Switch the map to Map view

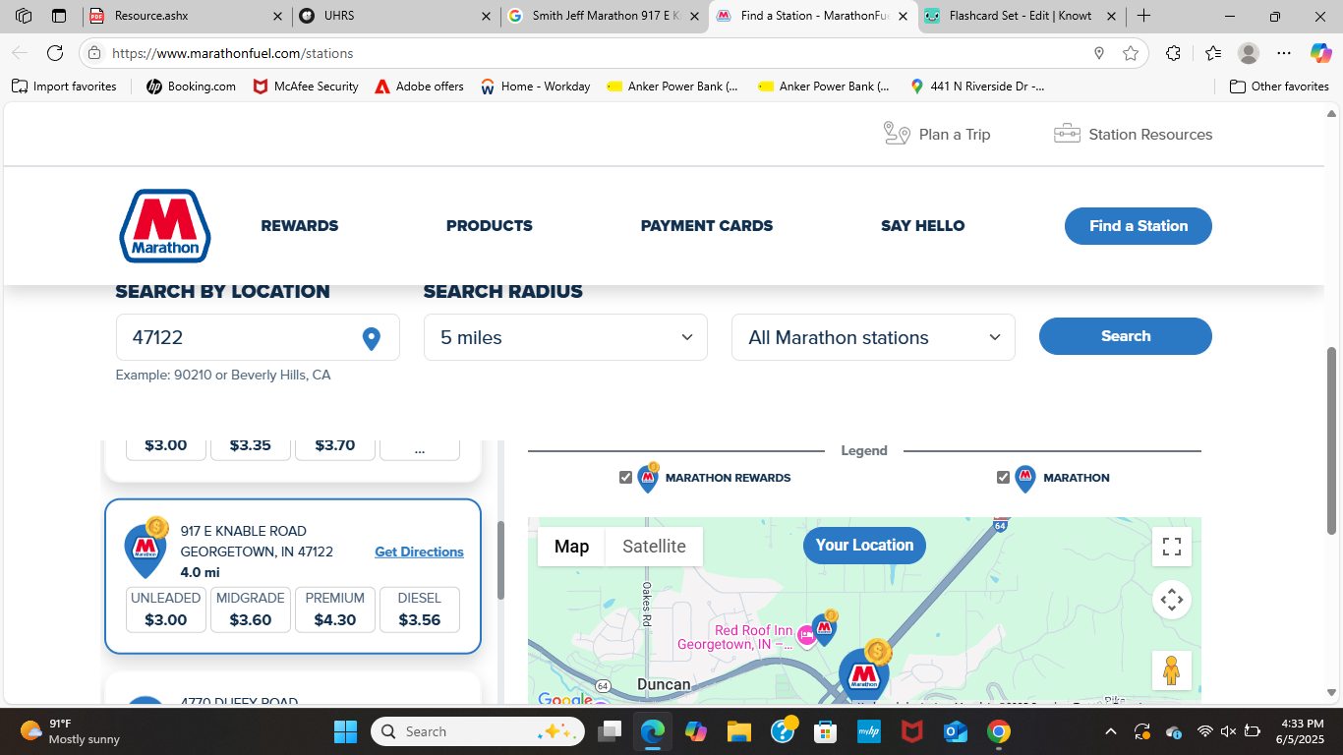point(571,547)
